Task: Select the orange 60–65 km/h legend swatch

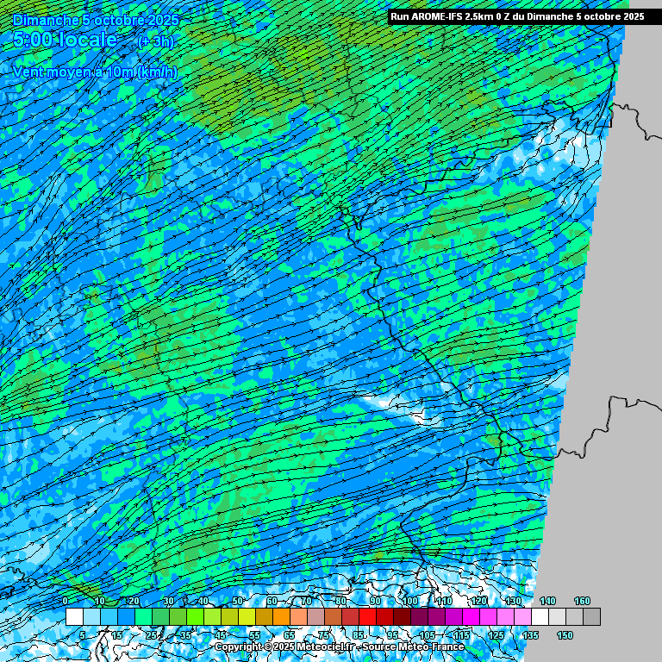Action: coord(281,617)
